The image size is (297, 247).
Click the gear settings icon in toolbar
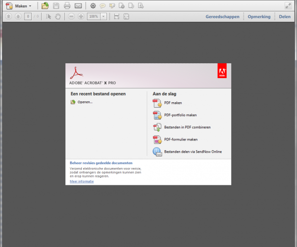93,6
